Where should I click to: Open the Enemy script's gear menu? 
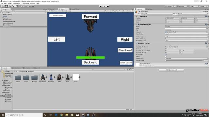coord(208,43)
